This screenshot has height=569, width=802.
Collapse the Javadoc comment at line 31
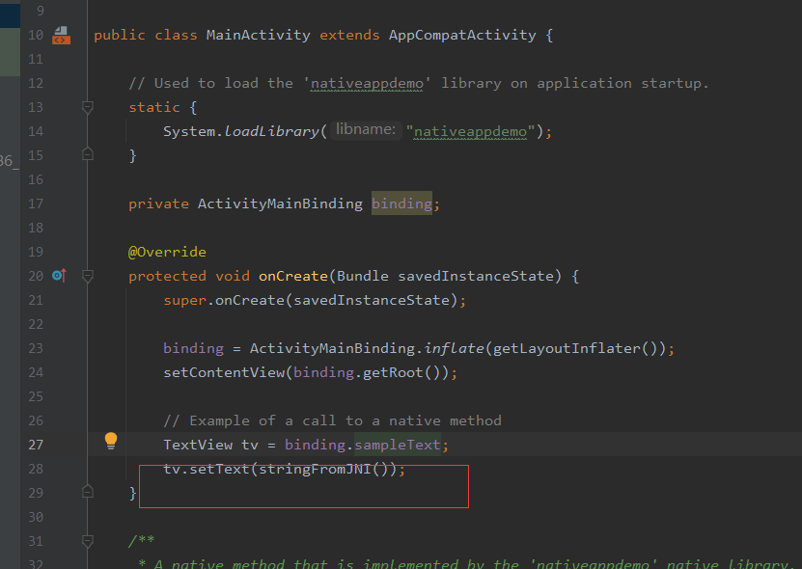point(88,541)
